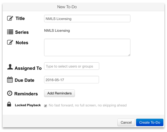Click the Title field containing NMLS Licensing
The height and width of the screenshot is (132, 167).
click(x=87, y=19)
